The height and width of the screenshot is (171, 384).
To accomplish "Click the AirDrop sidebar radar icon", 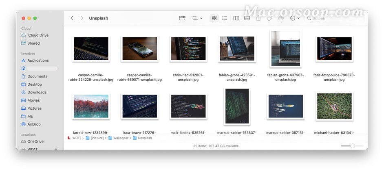I will (24, 124).
